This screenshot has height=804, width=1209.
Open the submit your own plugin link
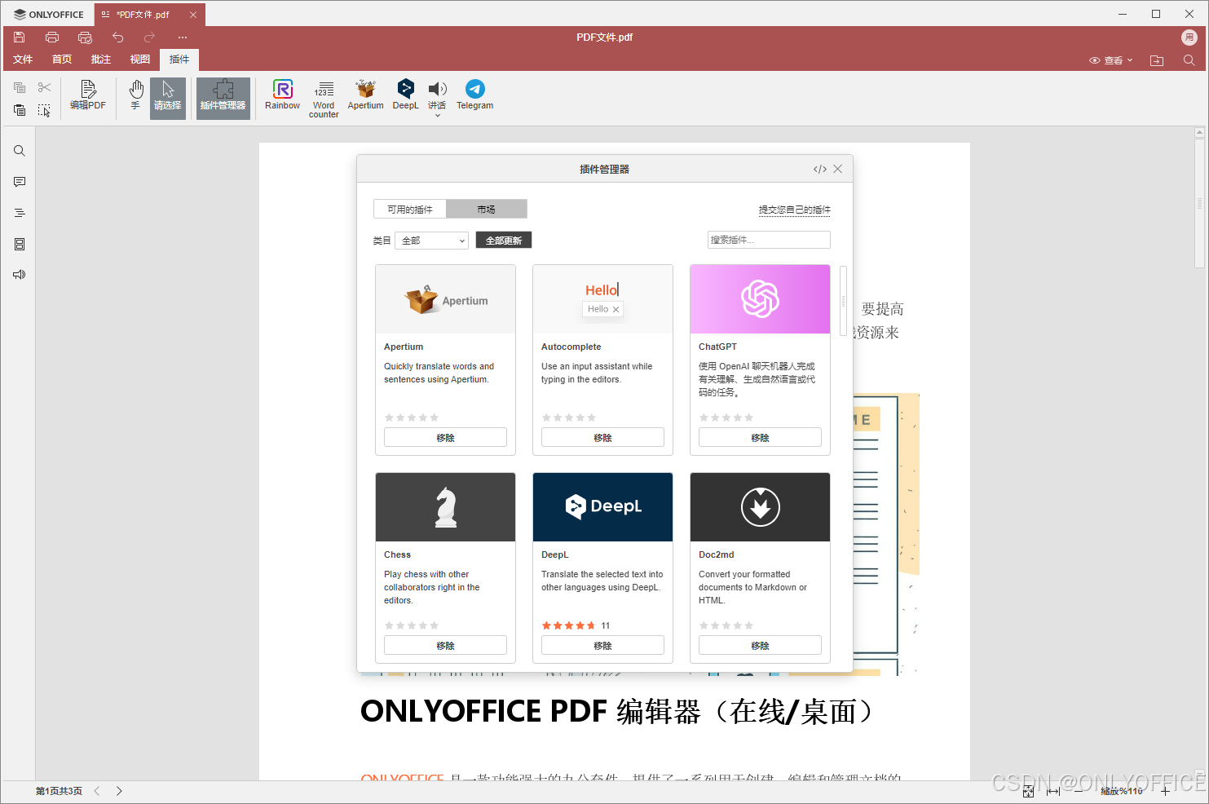point(795,210)
